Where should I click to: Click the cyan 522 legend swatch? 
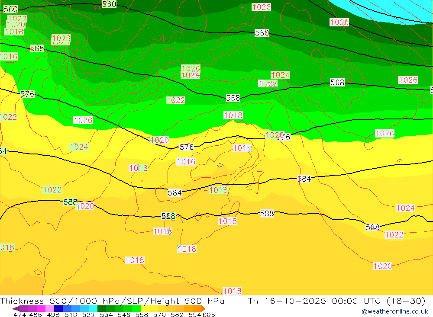[x=93, y=308]
